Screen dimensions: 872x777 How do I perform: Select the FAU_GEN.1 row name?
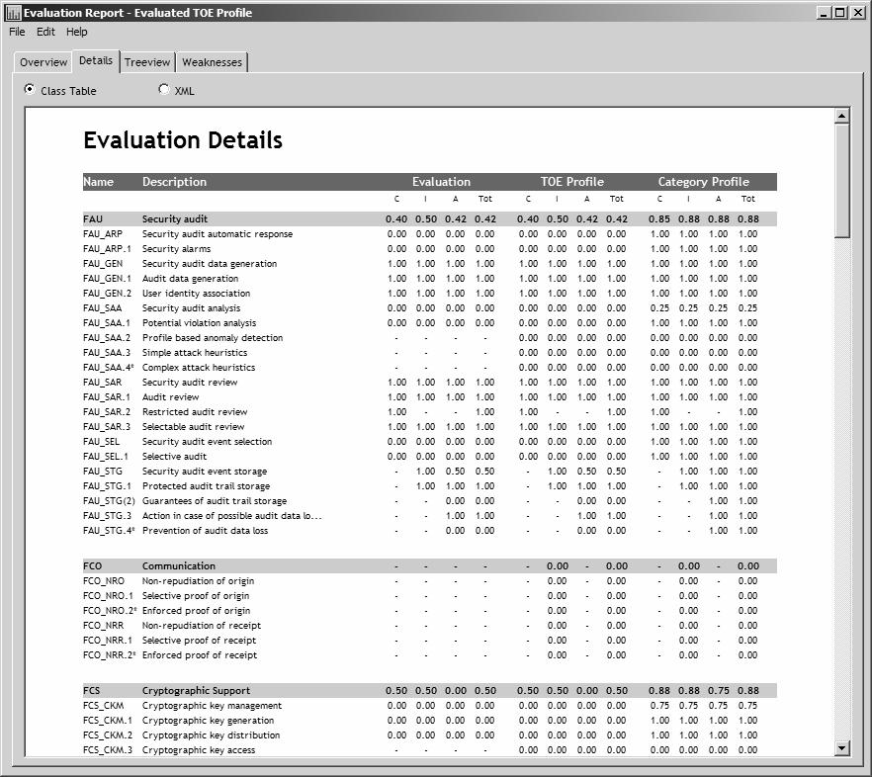click(x=108, y=279)
